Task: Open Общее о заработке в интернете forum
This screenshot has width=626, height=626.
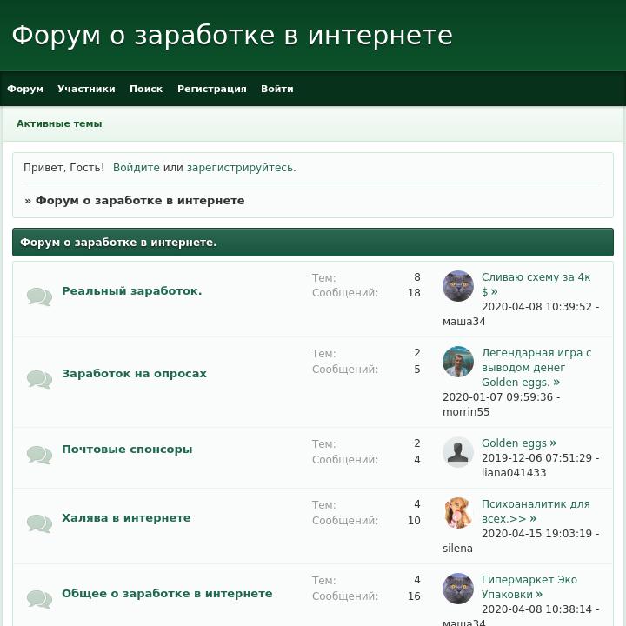Action: pyautogui.click(x=167, y=594)
